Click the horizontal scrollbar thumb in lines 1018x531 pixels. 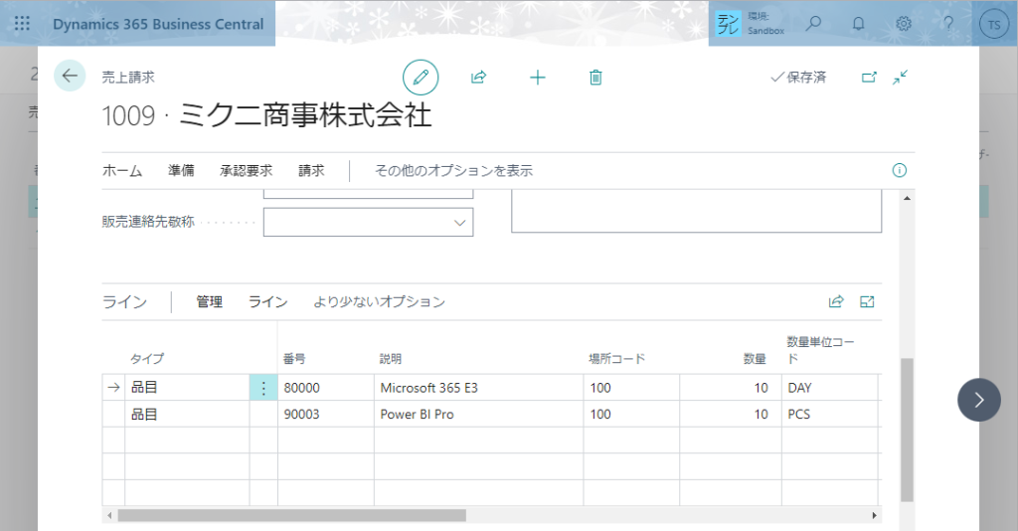(291, 515)
